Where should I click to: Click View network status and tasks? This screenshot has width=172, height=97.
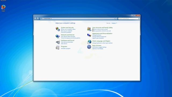coord(68,36)
